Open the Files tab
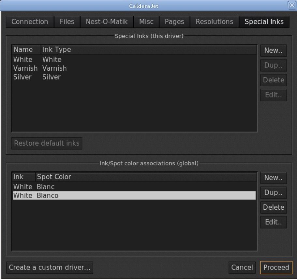The image size is (297, 279). click(67, 22)
